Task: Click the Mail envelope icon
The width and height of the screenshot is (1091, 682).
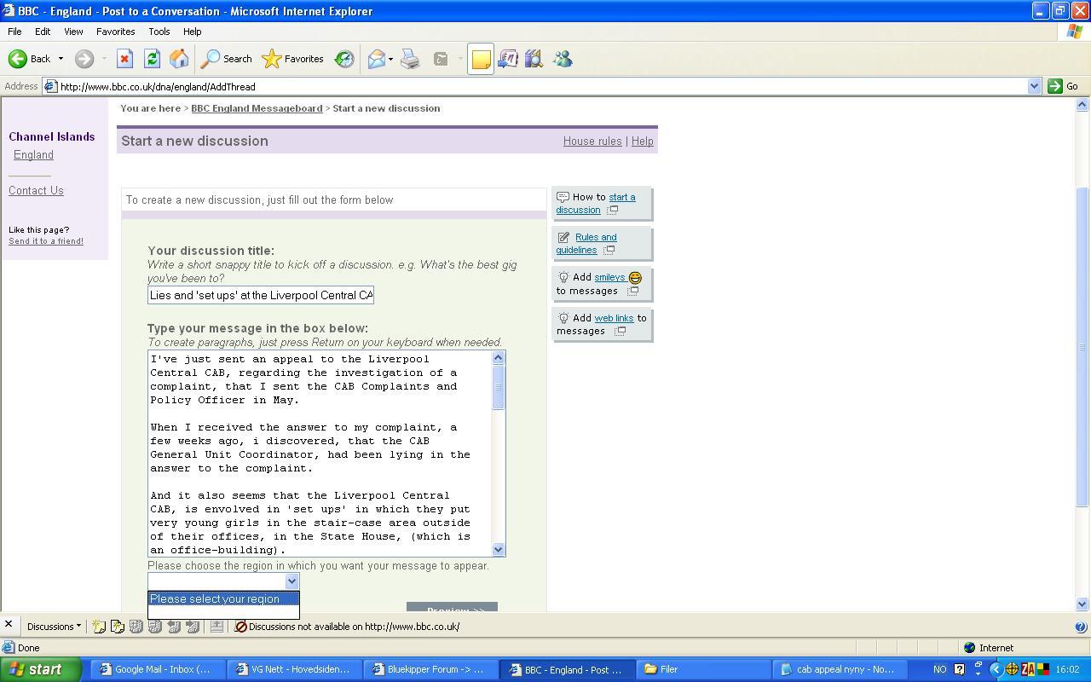Action: coord(376,59)
